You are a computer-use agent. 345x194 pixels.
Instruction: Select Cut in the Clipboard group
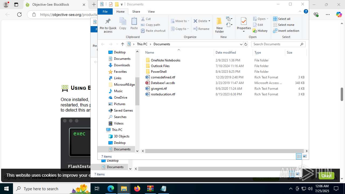146,19
